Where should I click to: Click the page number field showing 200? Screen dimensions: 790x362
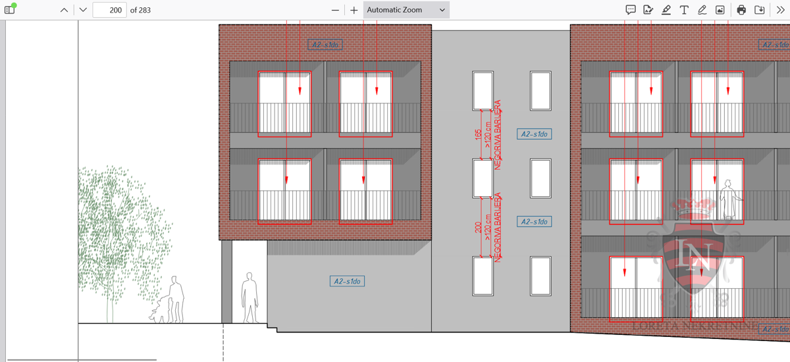tap(109, 10)
